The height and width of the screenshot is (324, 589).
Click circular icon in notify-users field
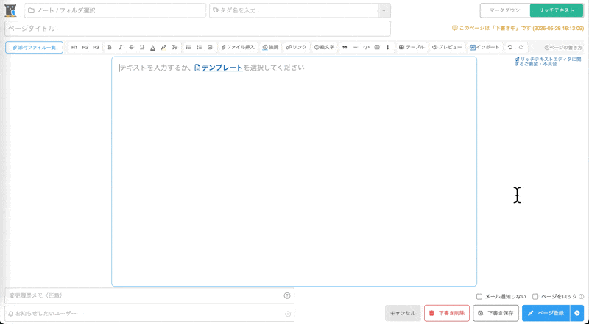(288, 314)
